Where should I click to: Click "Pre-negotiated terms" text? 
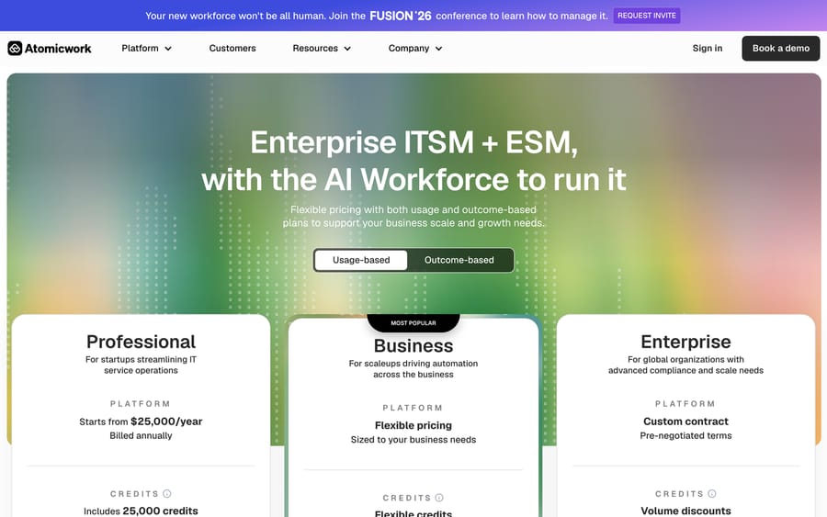pos(685,435)
